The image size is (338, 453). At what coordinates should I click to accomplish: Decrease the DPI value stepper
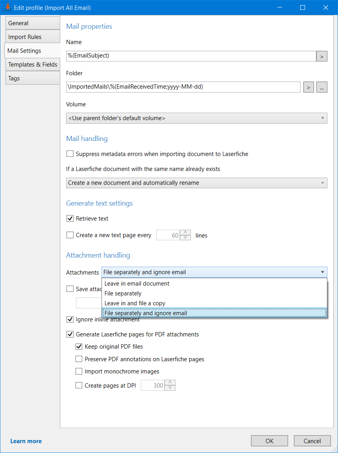click(170, 388)
